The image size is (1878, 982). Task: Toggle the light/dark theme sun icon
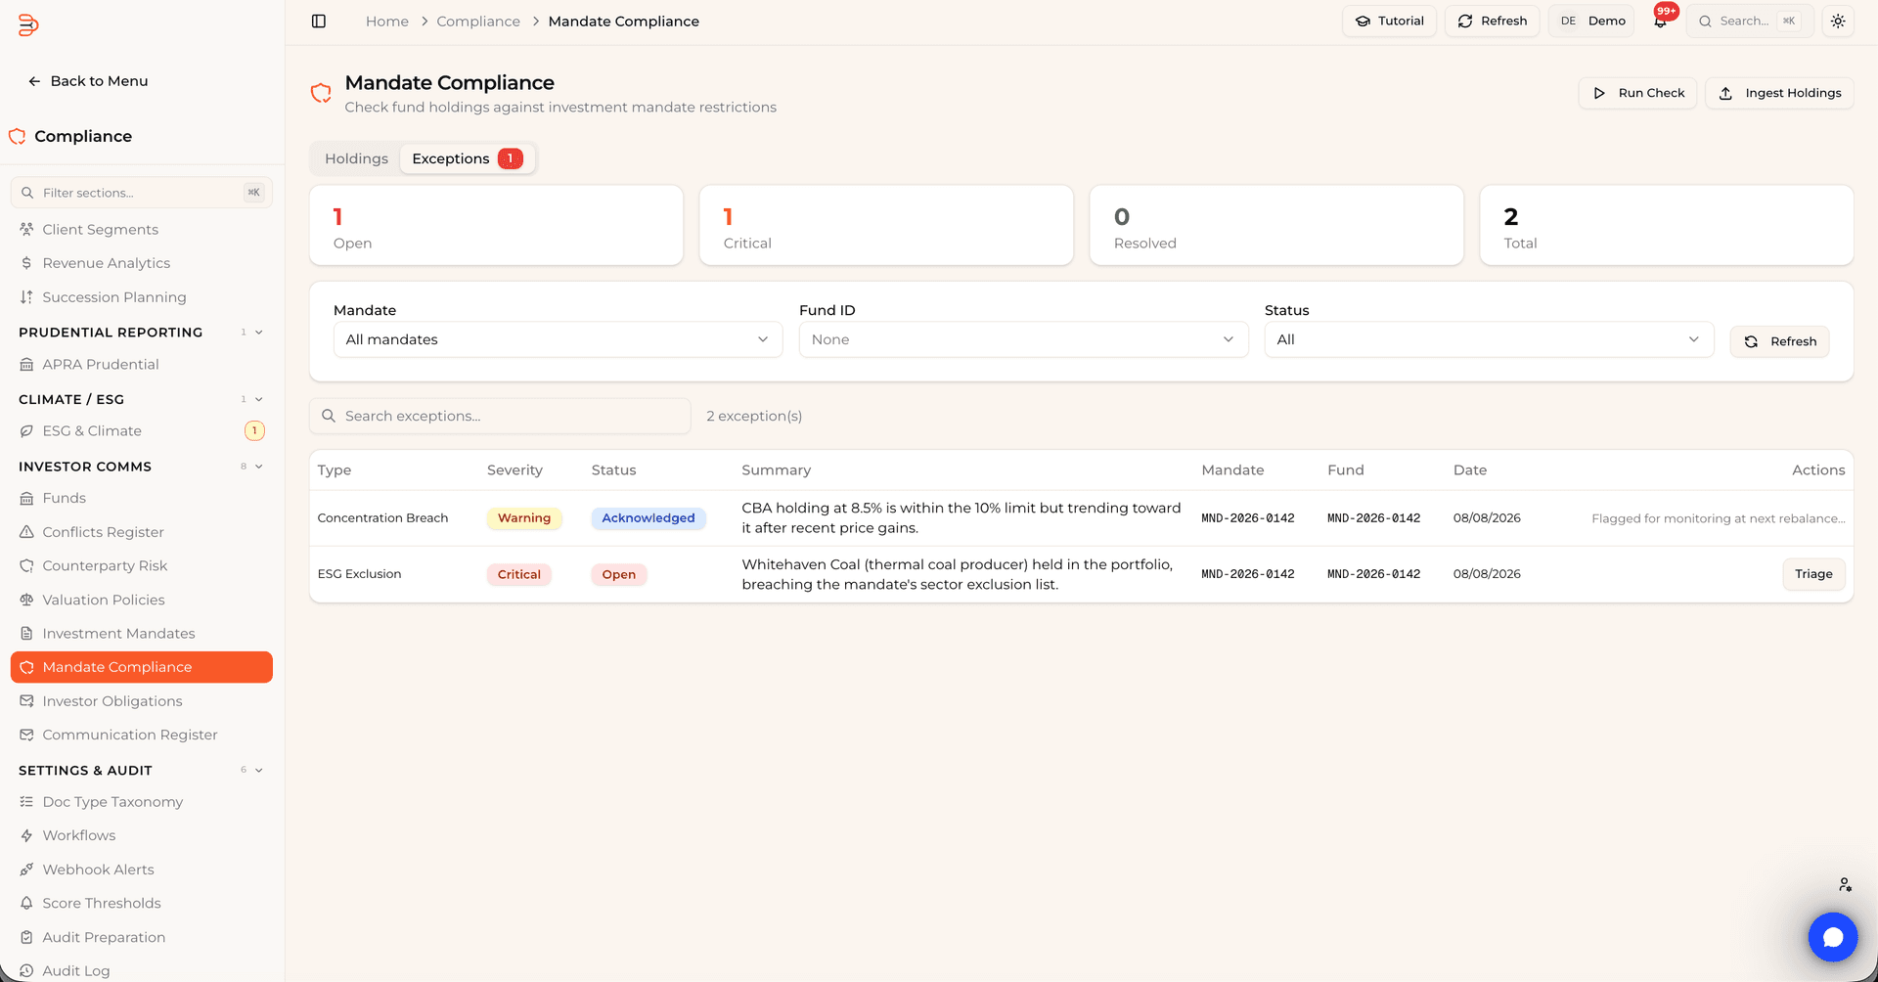point(1838,22)
